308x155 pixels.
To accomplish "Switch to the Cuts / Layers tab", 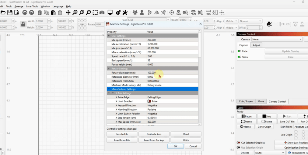I will pyautogui.click(x=246, y=101).
